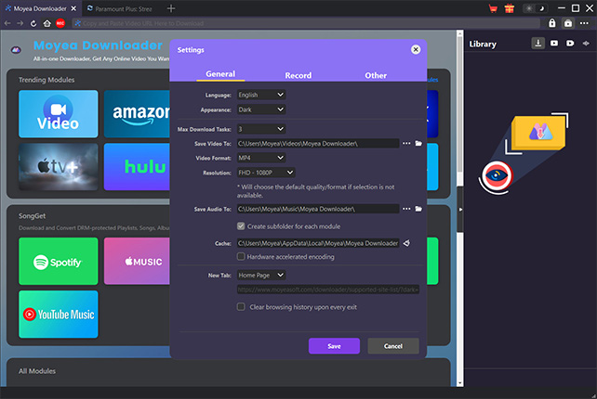Screen dimensions: 597x399
Task: Click the new tab URL field in Settings
Action: (328, 290)
